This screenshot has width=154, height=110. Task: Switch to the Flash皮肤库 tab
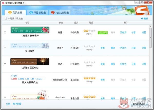tap(60, 13)
